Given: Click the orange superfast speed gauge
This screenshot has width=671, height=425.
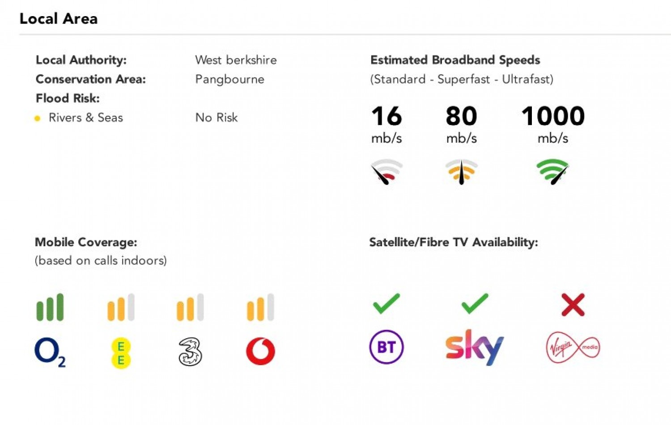Looking at the screenshot, I should (462, 172).
